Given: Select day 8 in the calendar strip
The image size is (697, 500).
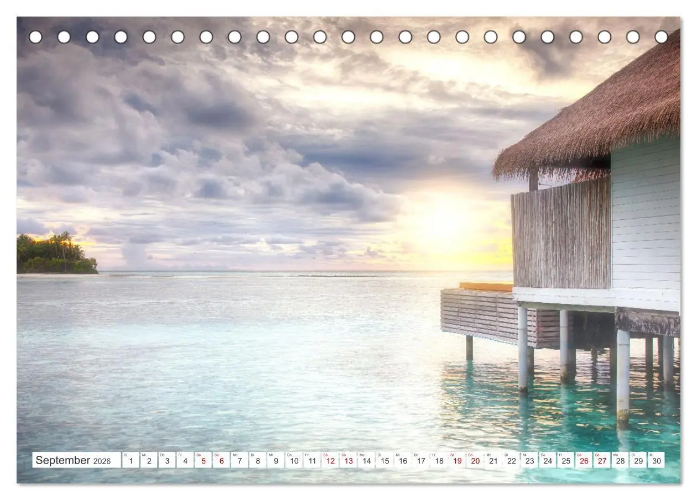Looking at the screenshot, I should coord(258,460).
